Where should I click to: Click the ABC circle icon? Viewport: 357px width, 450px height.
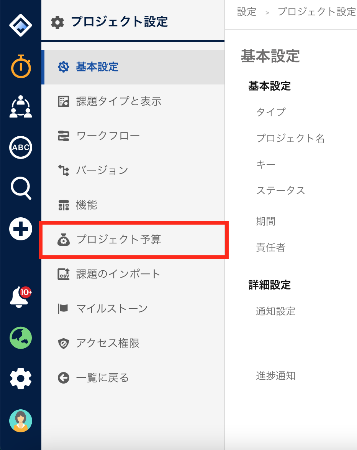pos(21,147)
